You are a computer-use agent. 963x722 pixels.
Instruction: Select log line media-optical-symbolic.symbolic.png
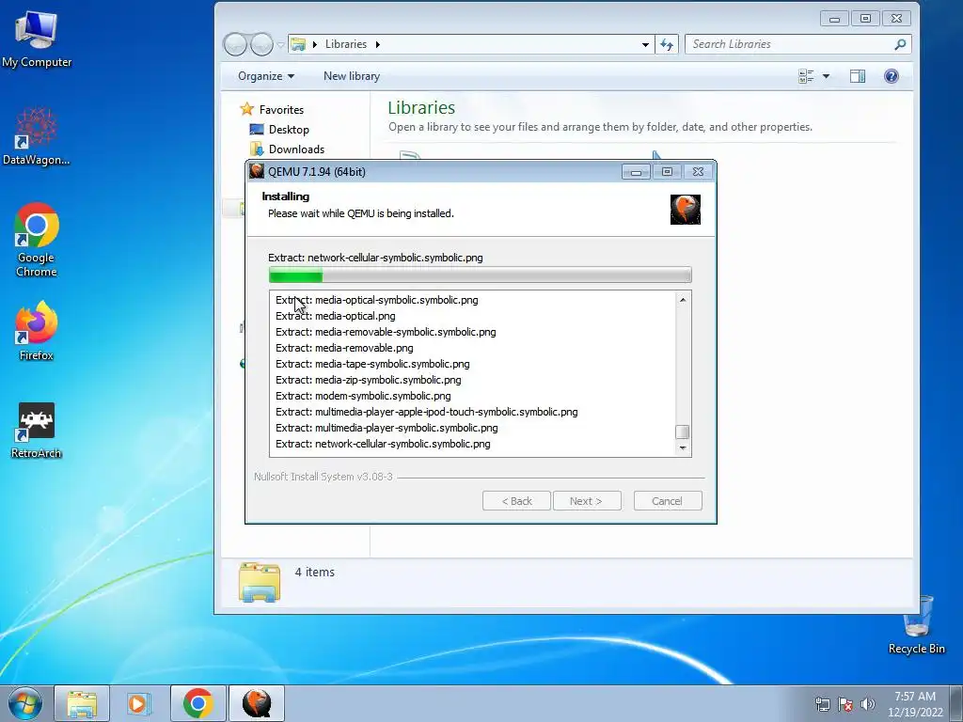point(377,300)
